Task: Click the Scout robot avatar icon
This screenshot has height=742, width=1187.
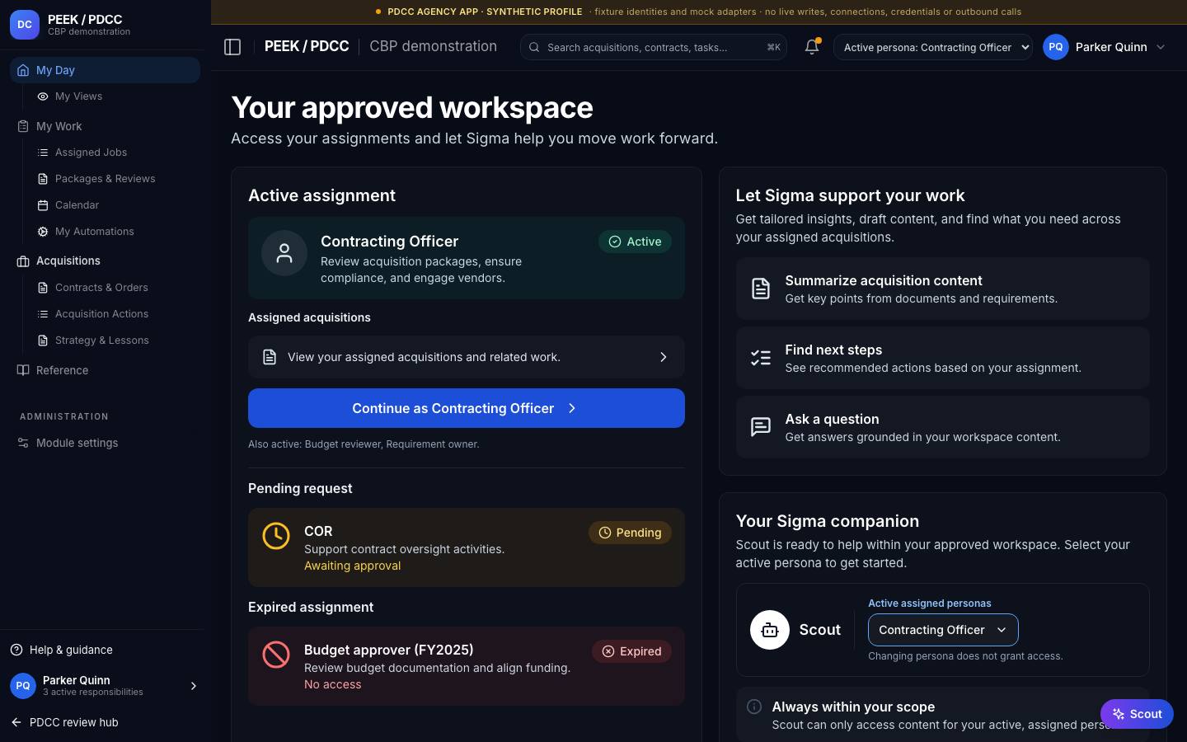Action: click(770, 630)
